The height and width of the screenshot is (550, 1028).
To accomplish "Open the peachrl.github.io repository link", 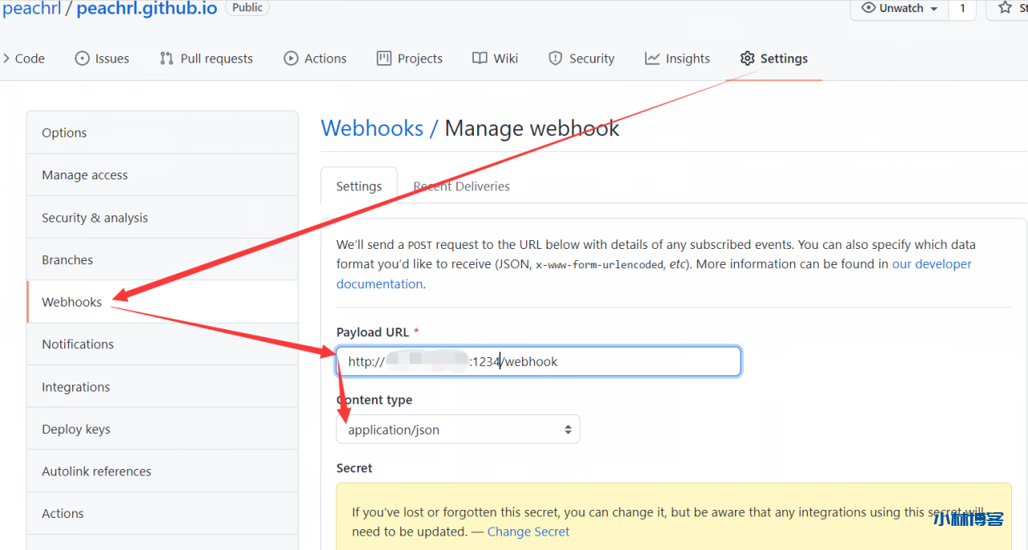I will point(147,9).
